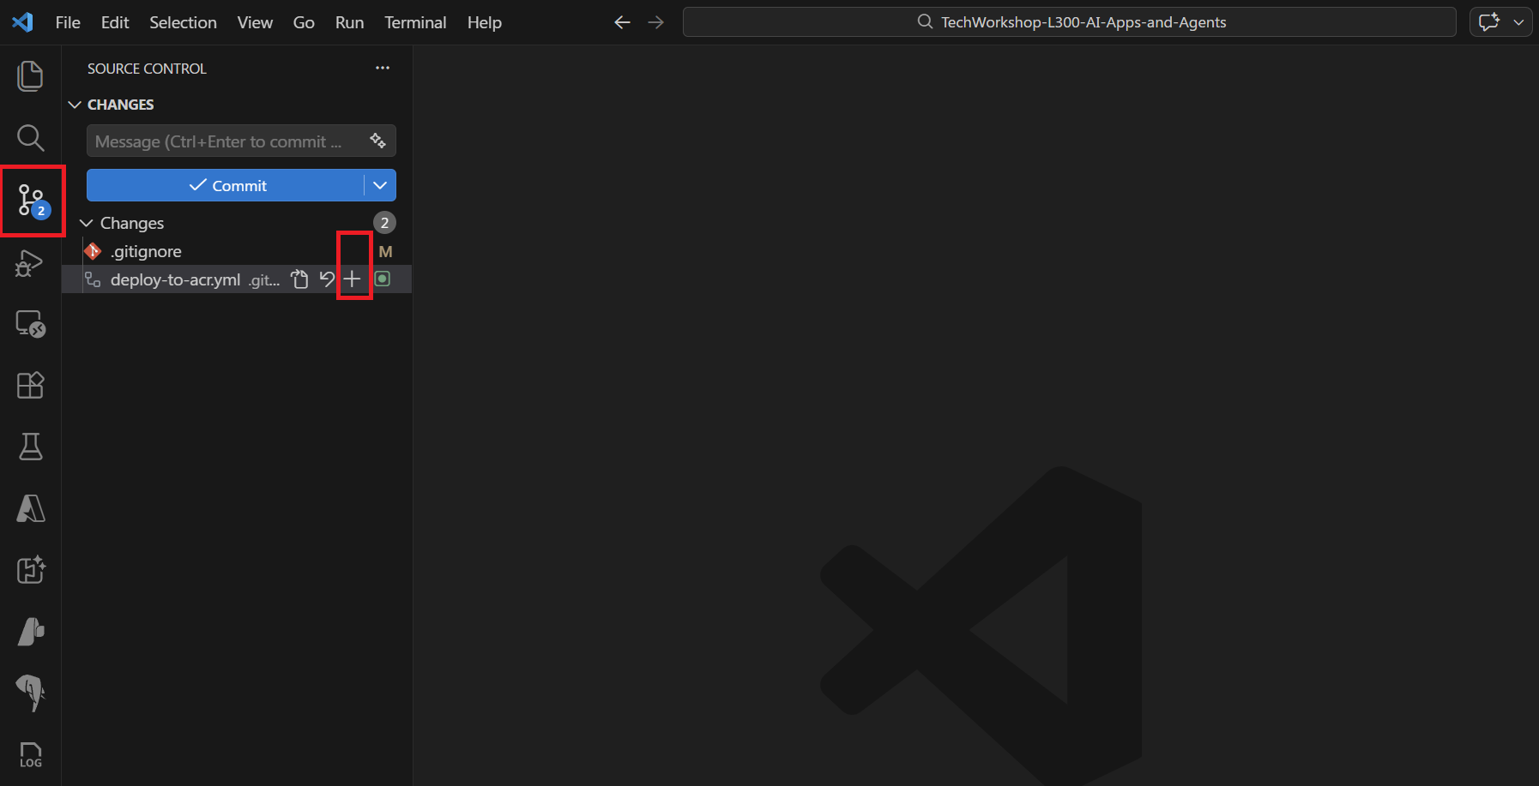The height and width of the screenshot is (786, 1539).
Task: Open the PostgreSQL elephant view
Action: click(x=30, y=693)
